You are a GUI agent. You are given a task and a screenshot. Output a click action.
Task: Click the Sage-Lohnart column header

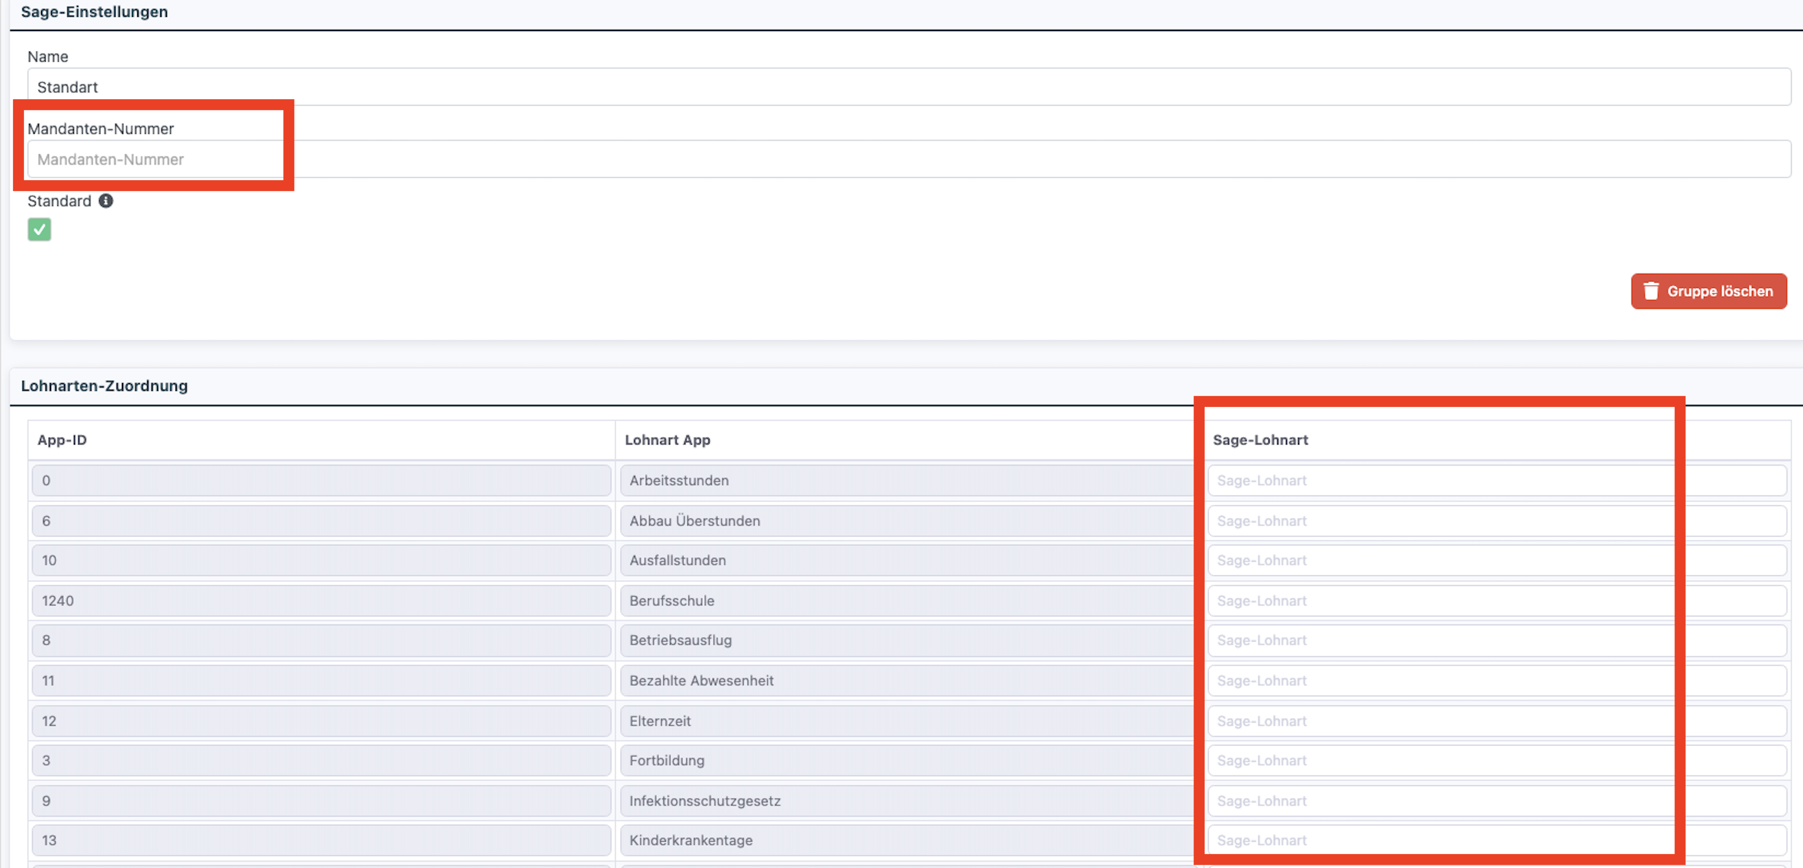(1260, 440)
